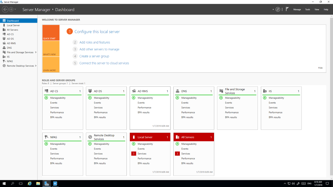Viewport: 333px width, 187px height.
Task: Select the Learn More orange tile
Action: pyautogui.click(x=51, y=65)
